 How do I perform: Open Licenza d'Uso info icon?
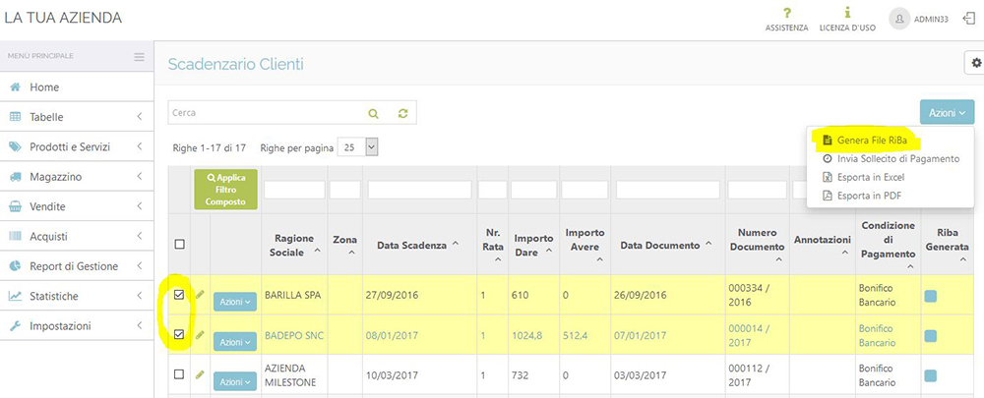[x=847, y=14]
